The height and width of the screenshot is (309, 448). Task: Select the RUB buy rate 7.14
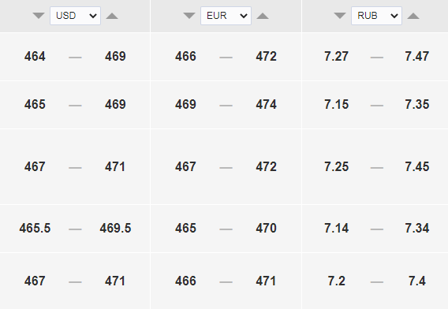(336, 228)
